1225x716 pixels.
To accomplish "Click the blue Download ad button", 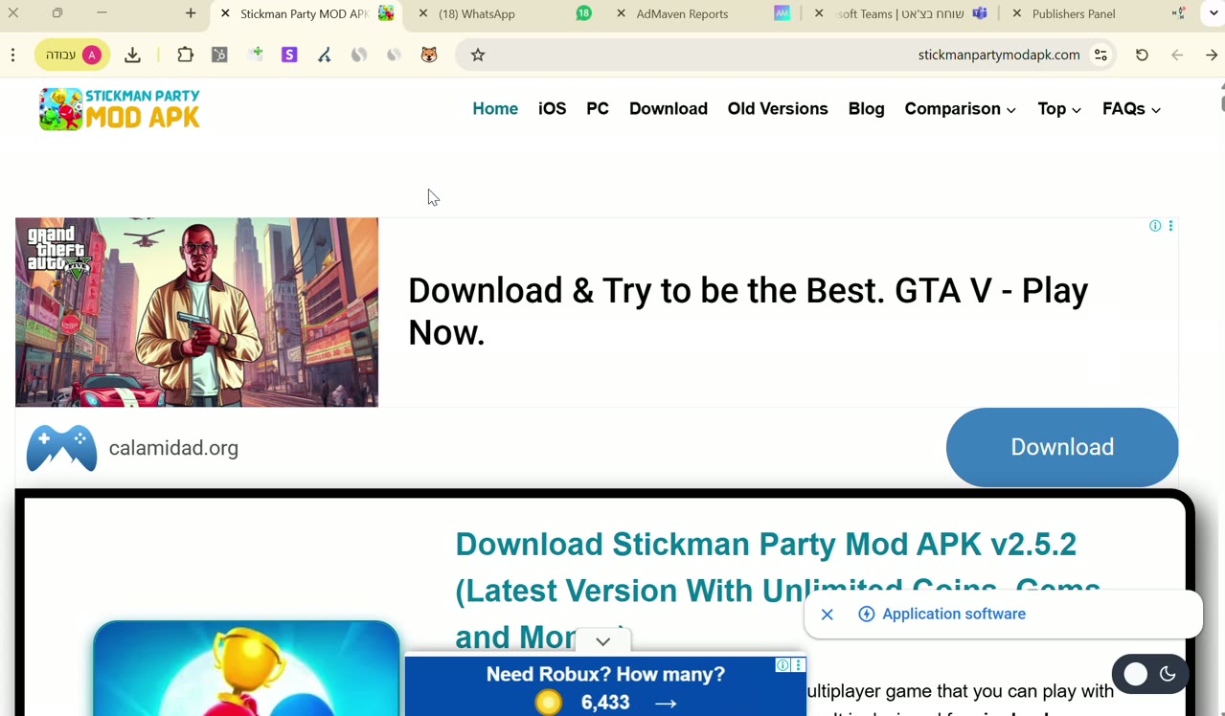I will point(1062,447).
